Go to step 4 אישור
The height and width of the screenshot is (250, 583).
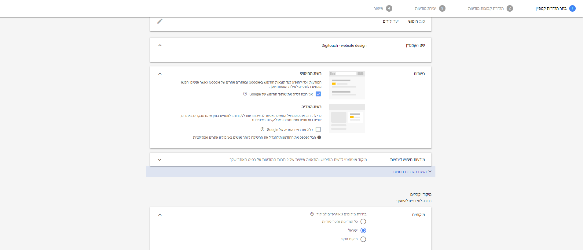pyautogui.click(x=383, y=8)
